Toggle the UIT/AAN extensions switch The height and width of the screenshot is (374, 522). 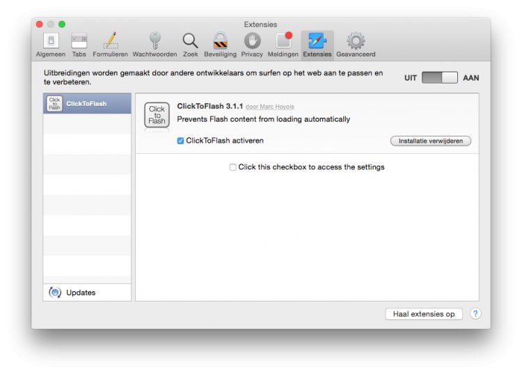(x=439, y=77)
